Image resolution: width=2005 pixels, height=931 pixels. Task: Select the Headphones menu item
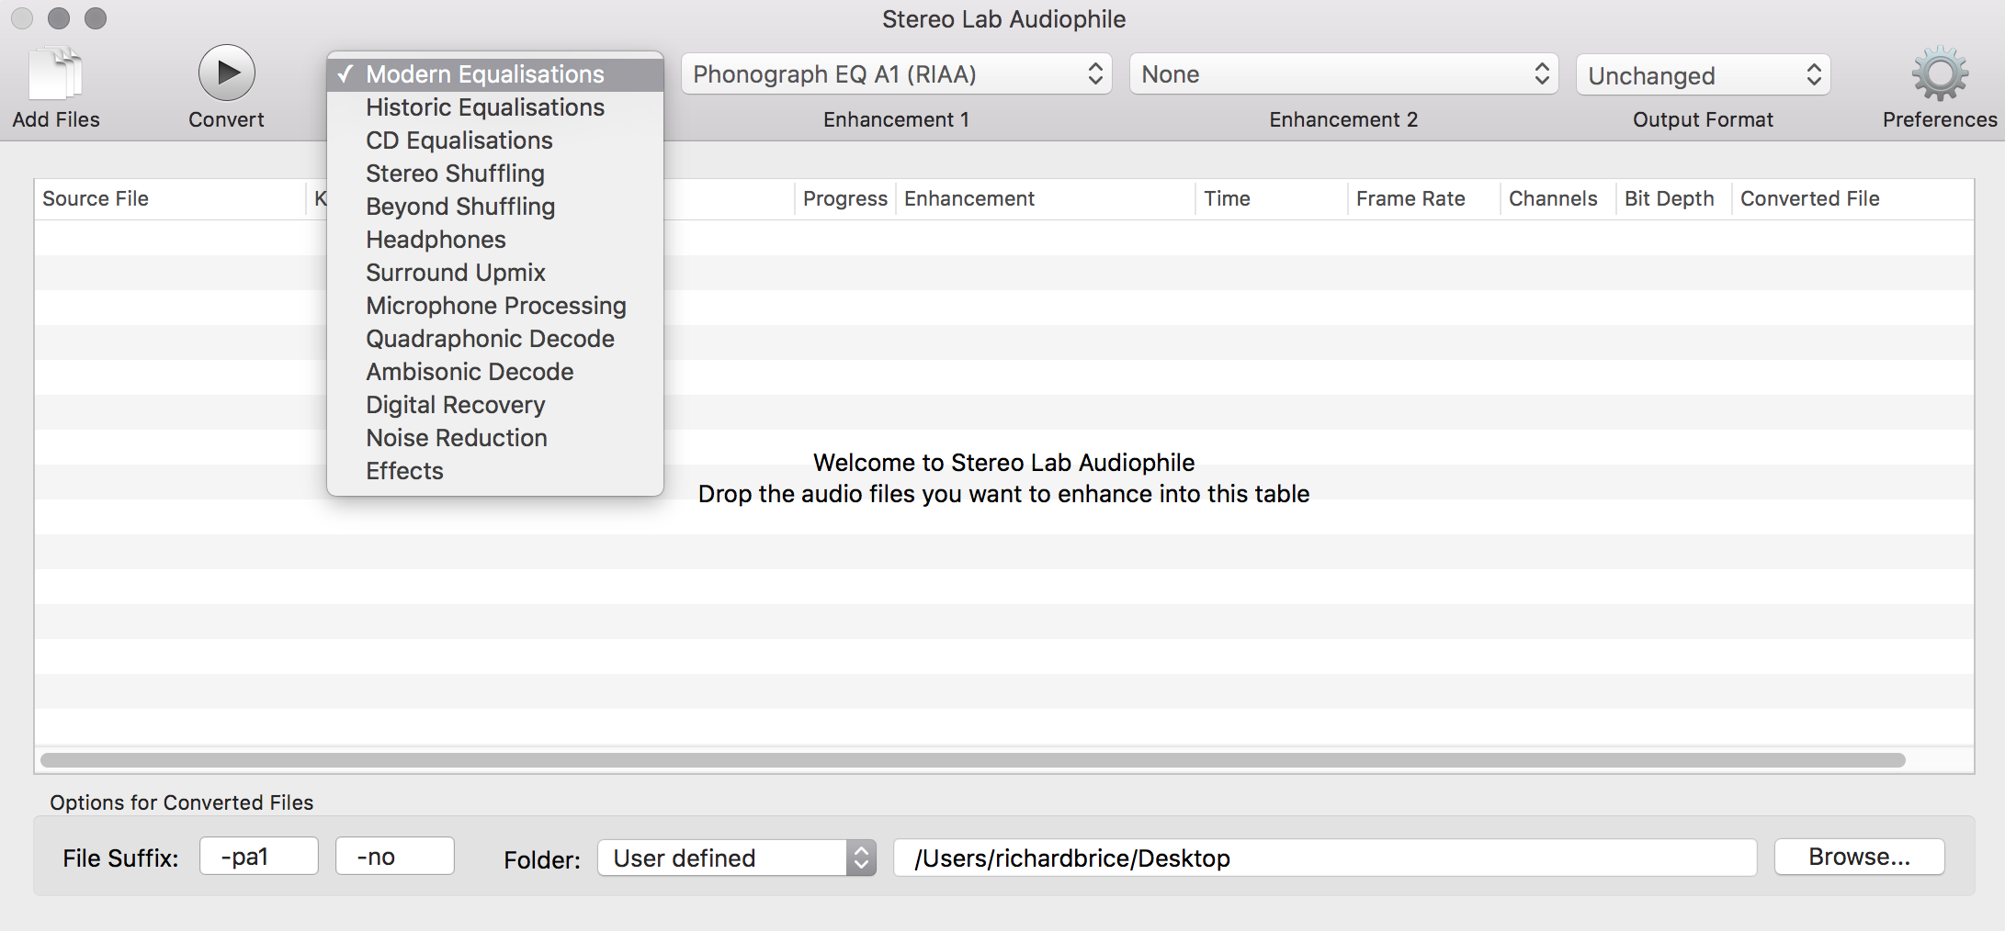(x=495, y=240)
